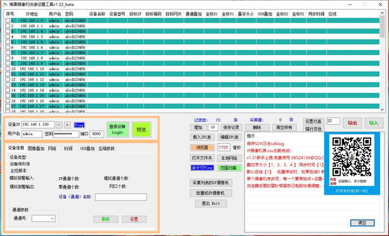389x236 pixels.
Task: Tick the checkbox for row 192.168.1.10
Action: (8, 69)
